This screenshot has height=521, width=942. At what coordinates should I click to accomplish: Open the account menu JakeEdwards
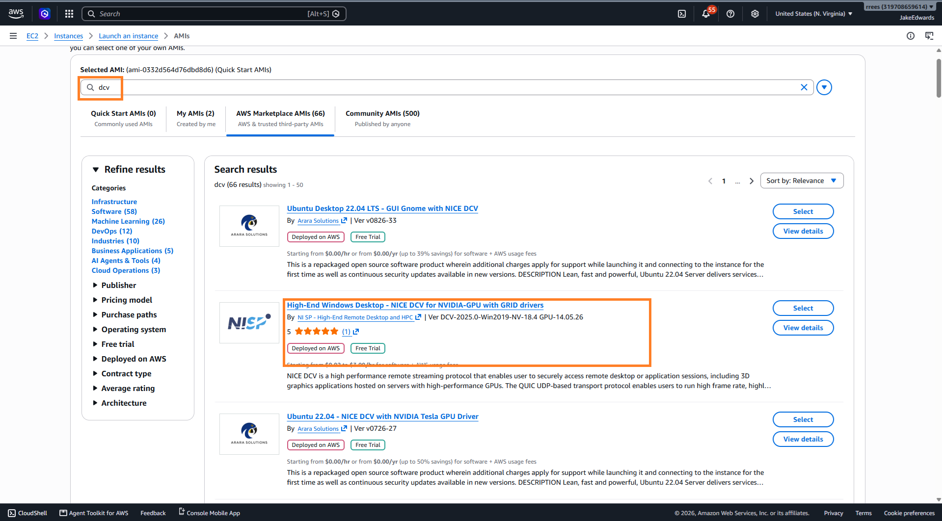[900, 12]
